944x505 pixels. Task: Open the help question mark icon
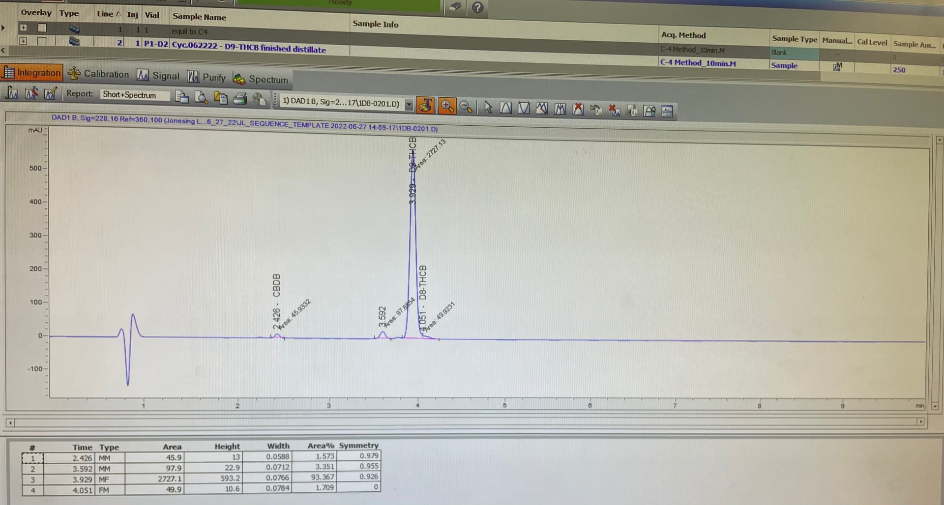pyautogui.click(x=477, y=7)
